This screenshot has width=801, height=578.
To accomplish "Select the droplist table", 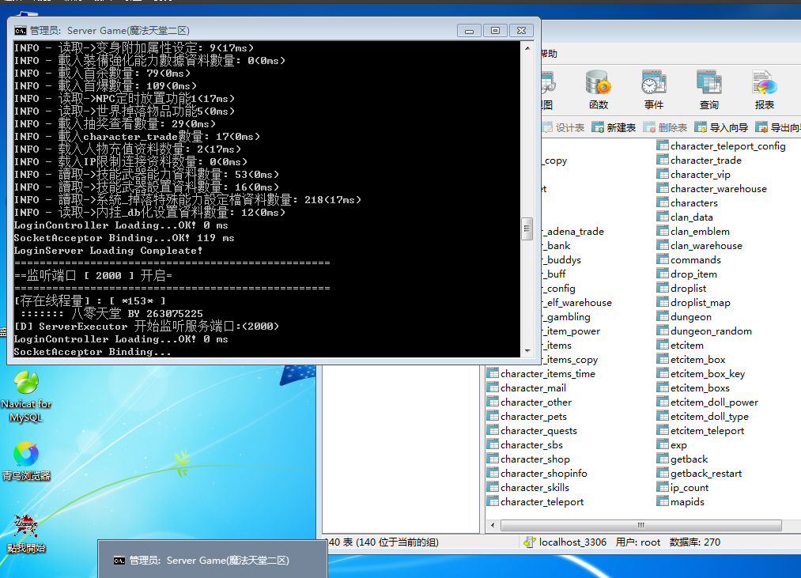I will (682, 289).
